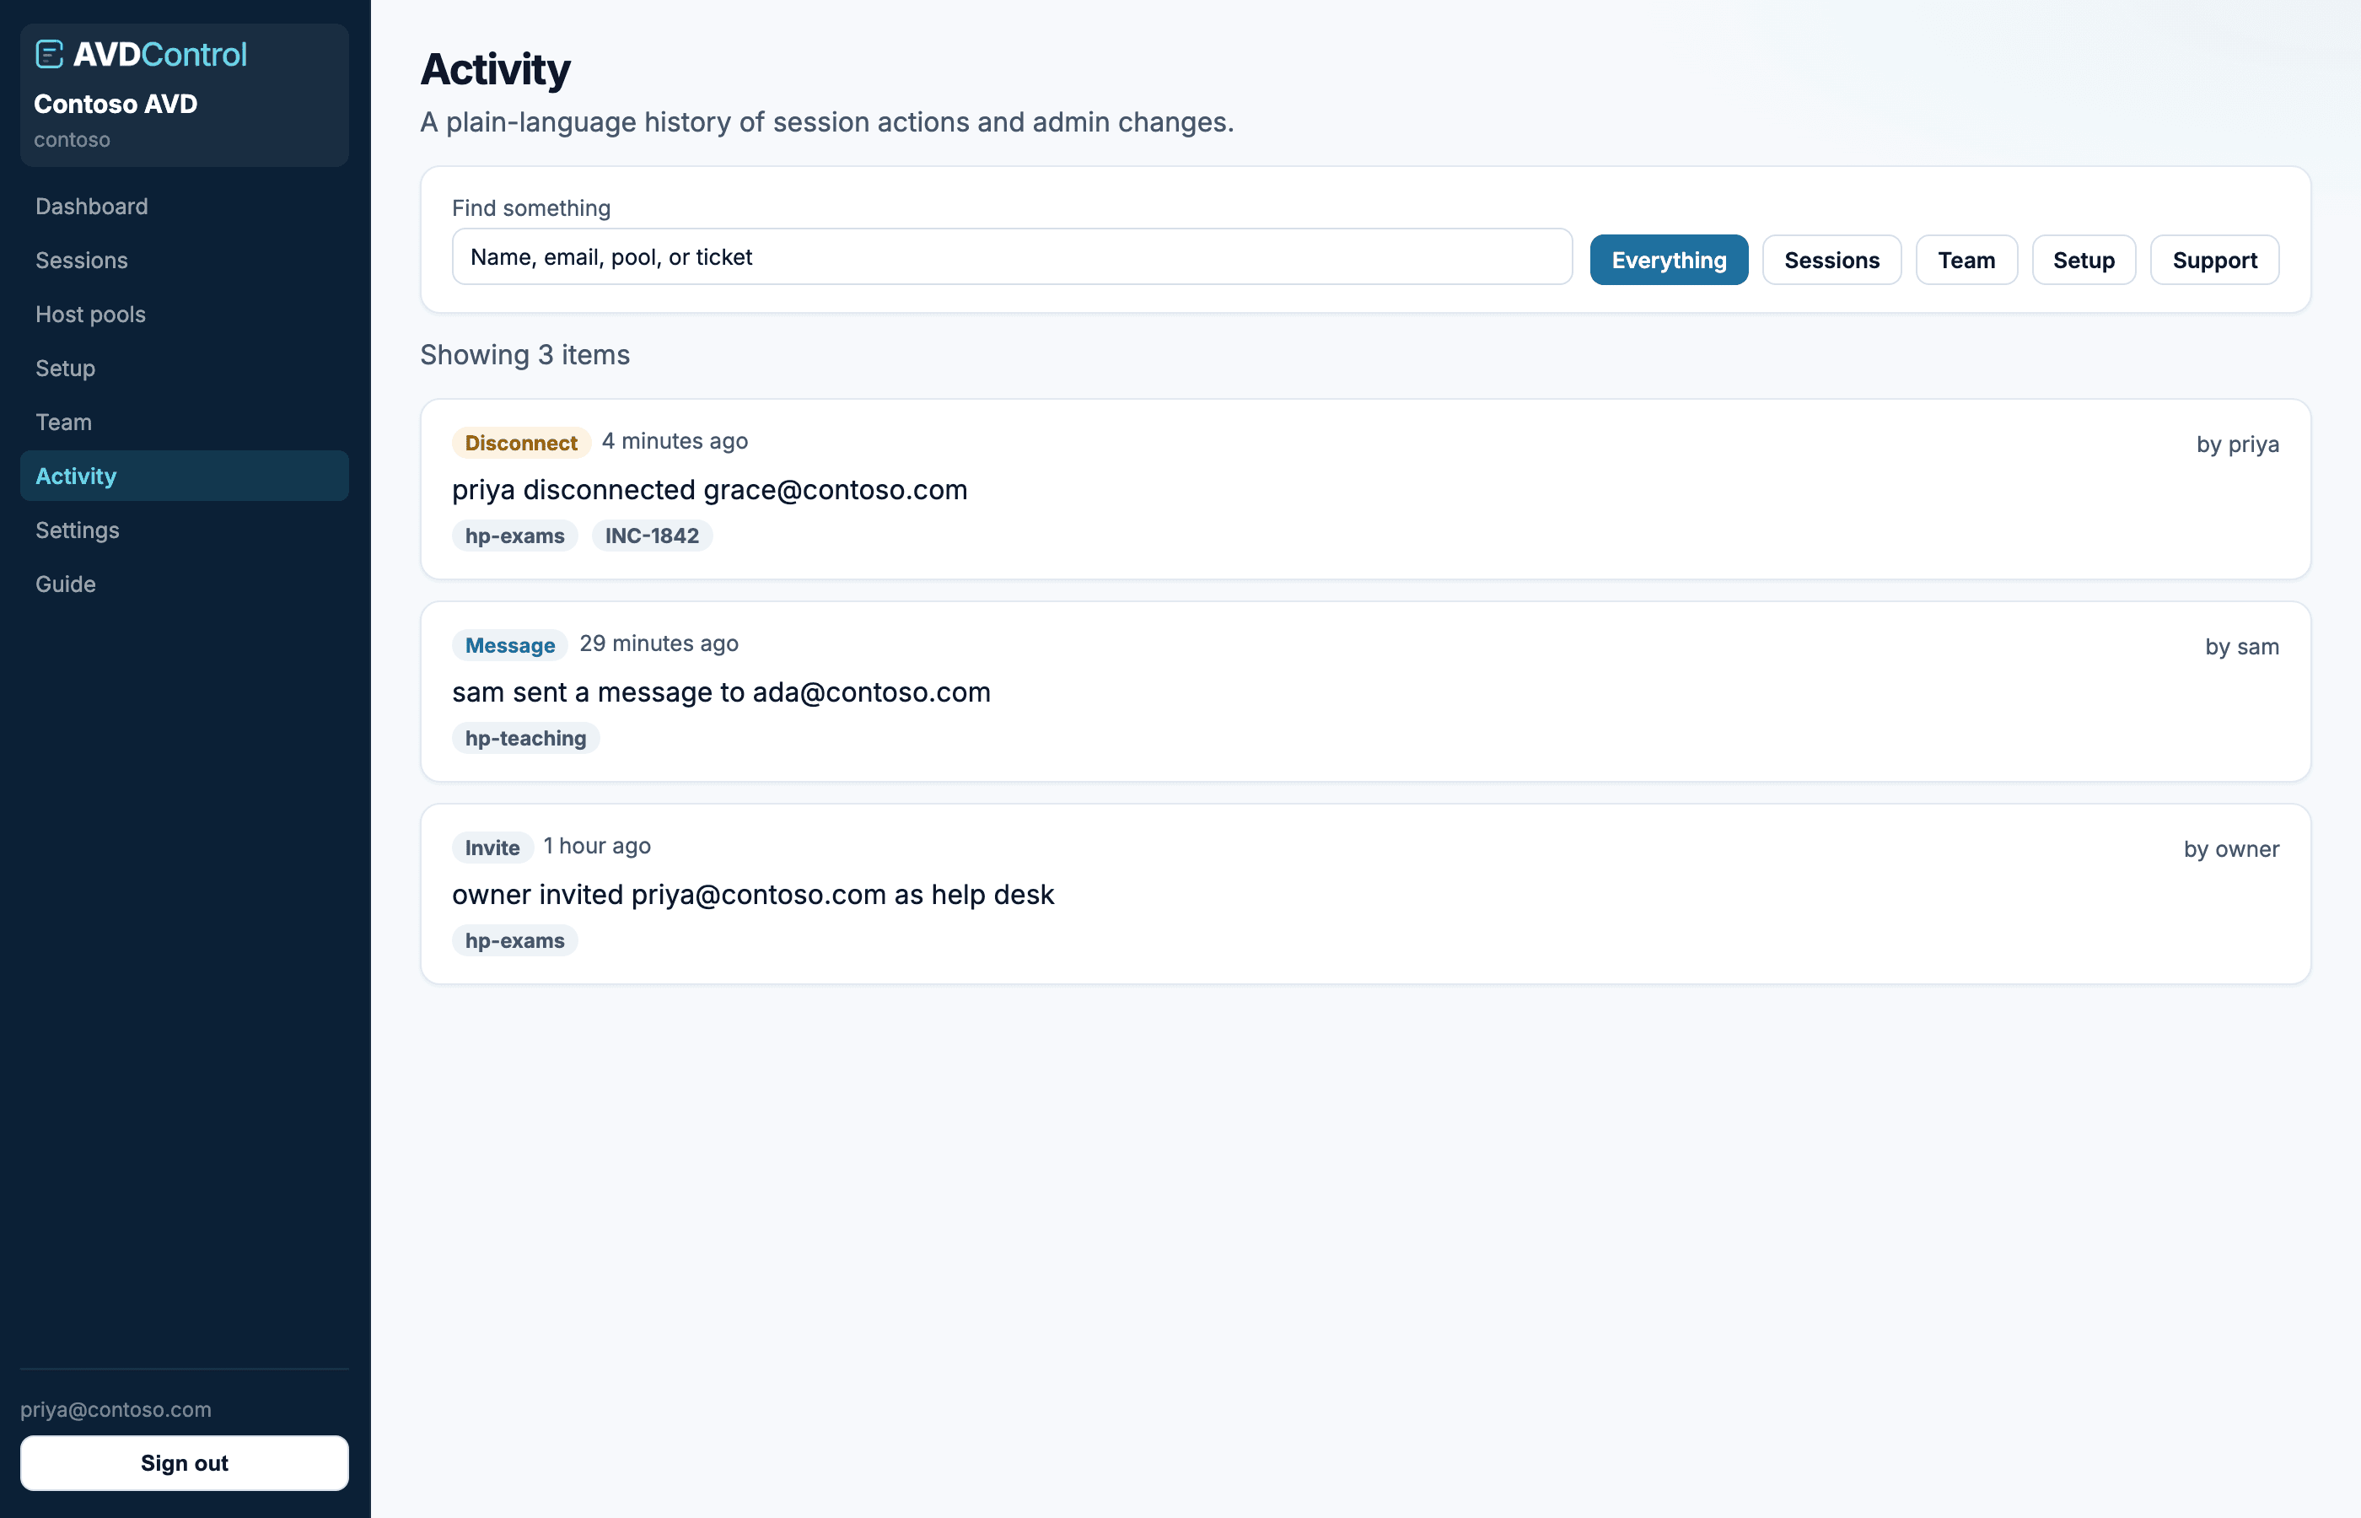Open the Dashboard page
This screenshot has height=1518, width=2361.
[185, 206]
